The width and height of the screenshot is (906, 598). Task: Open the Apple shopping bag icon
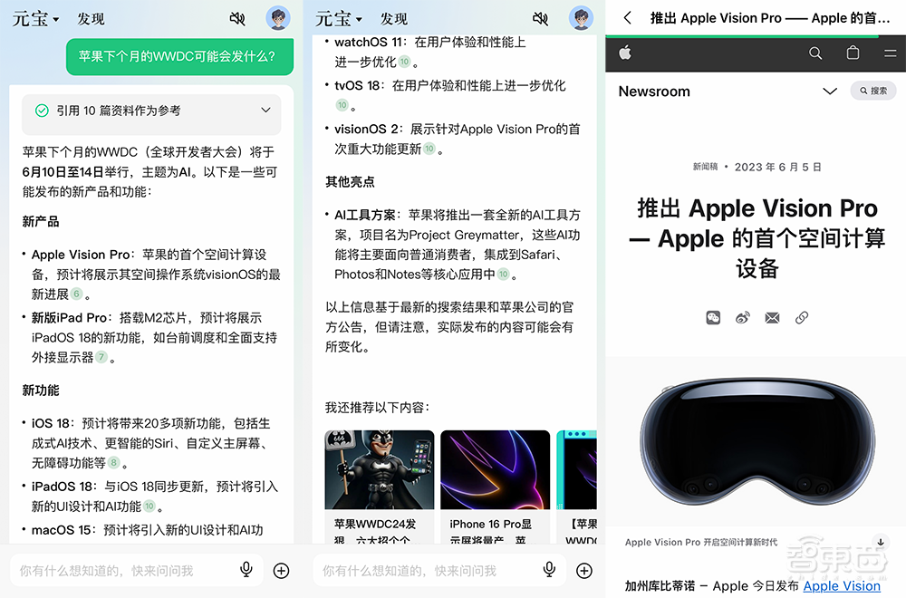853,53
